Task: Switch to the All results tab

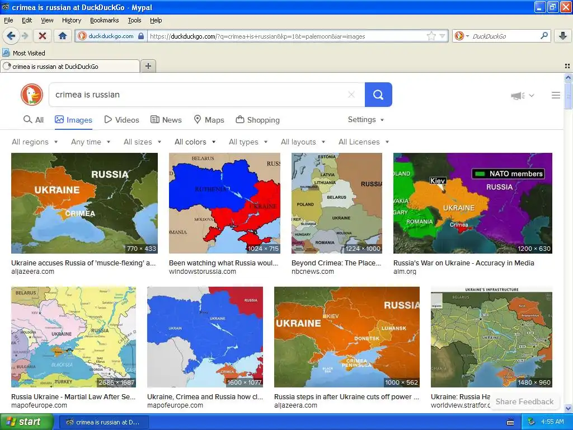Action: coord(33,120)
